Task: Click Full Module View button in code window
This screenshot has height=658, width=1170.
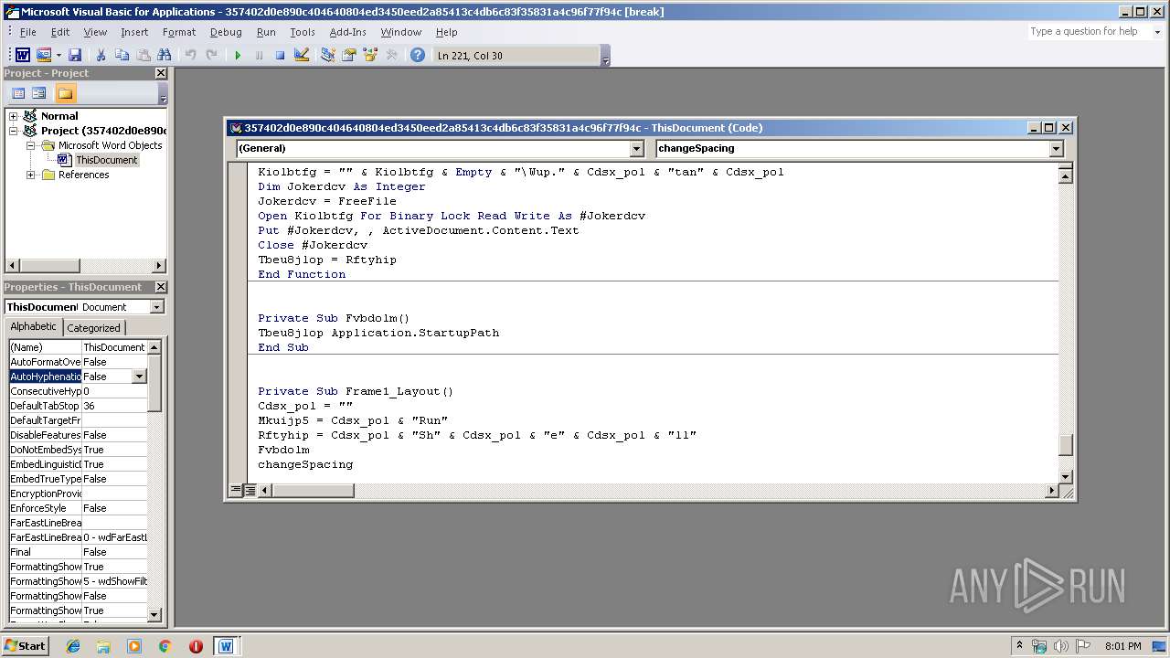Action: pos(250,491)
